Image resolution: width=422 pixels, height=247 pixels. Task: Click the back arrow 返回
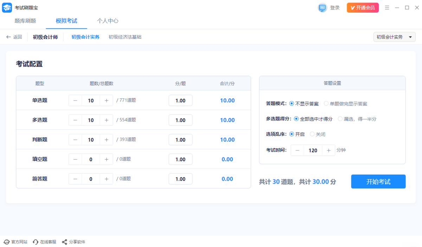click(14, 37)
